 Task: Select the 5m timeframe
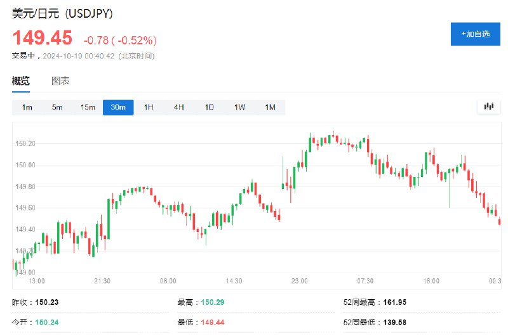tap(57, 107)
